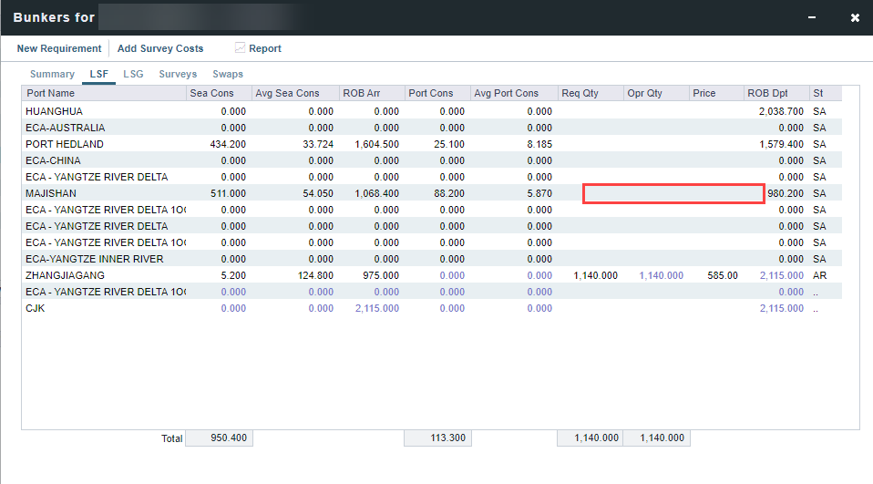
Task: Click the CJK ROB Arr value 2,115.000
Action: click(376, 308)
